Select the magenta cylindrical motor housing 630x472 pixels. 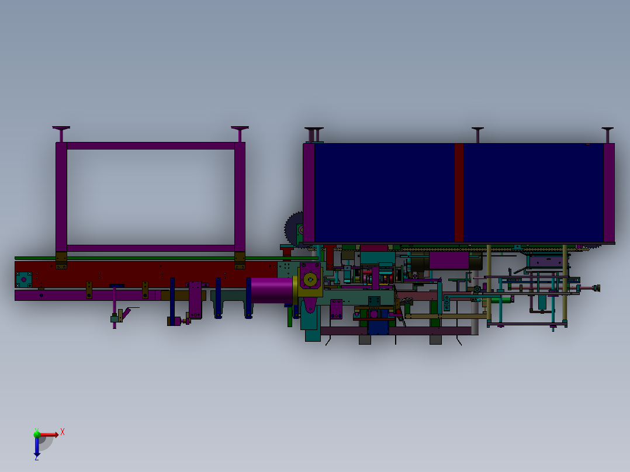pyautogui.click(x=271, y=290)
